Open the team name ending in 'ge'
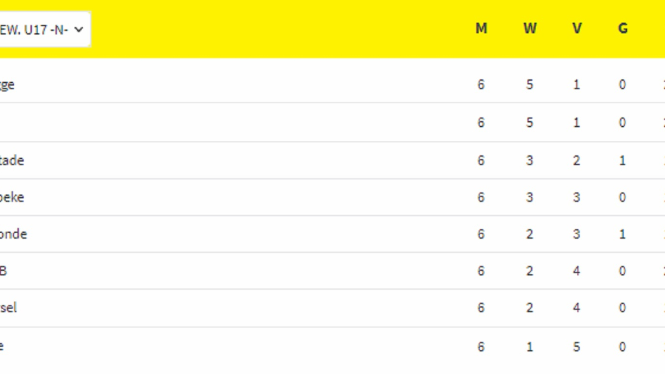Screen dimensions: 665x374 [7, 85]
